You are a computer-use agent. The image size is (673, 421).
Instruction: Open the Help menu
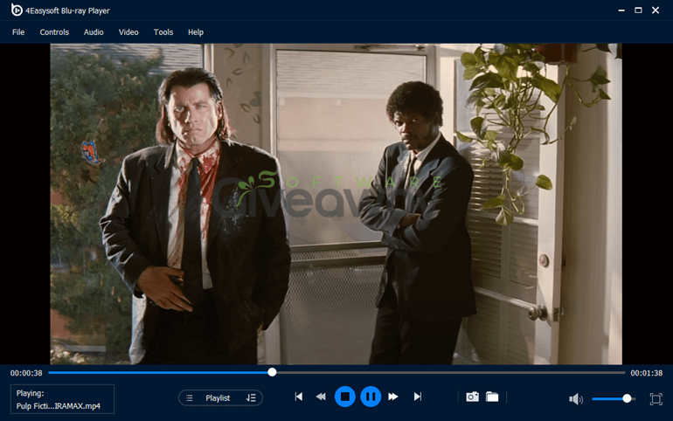tap(195, 32)
